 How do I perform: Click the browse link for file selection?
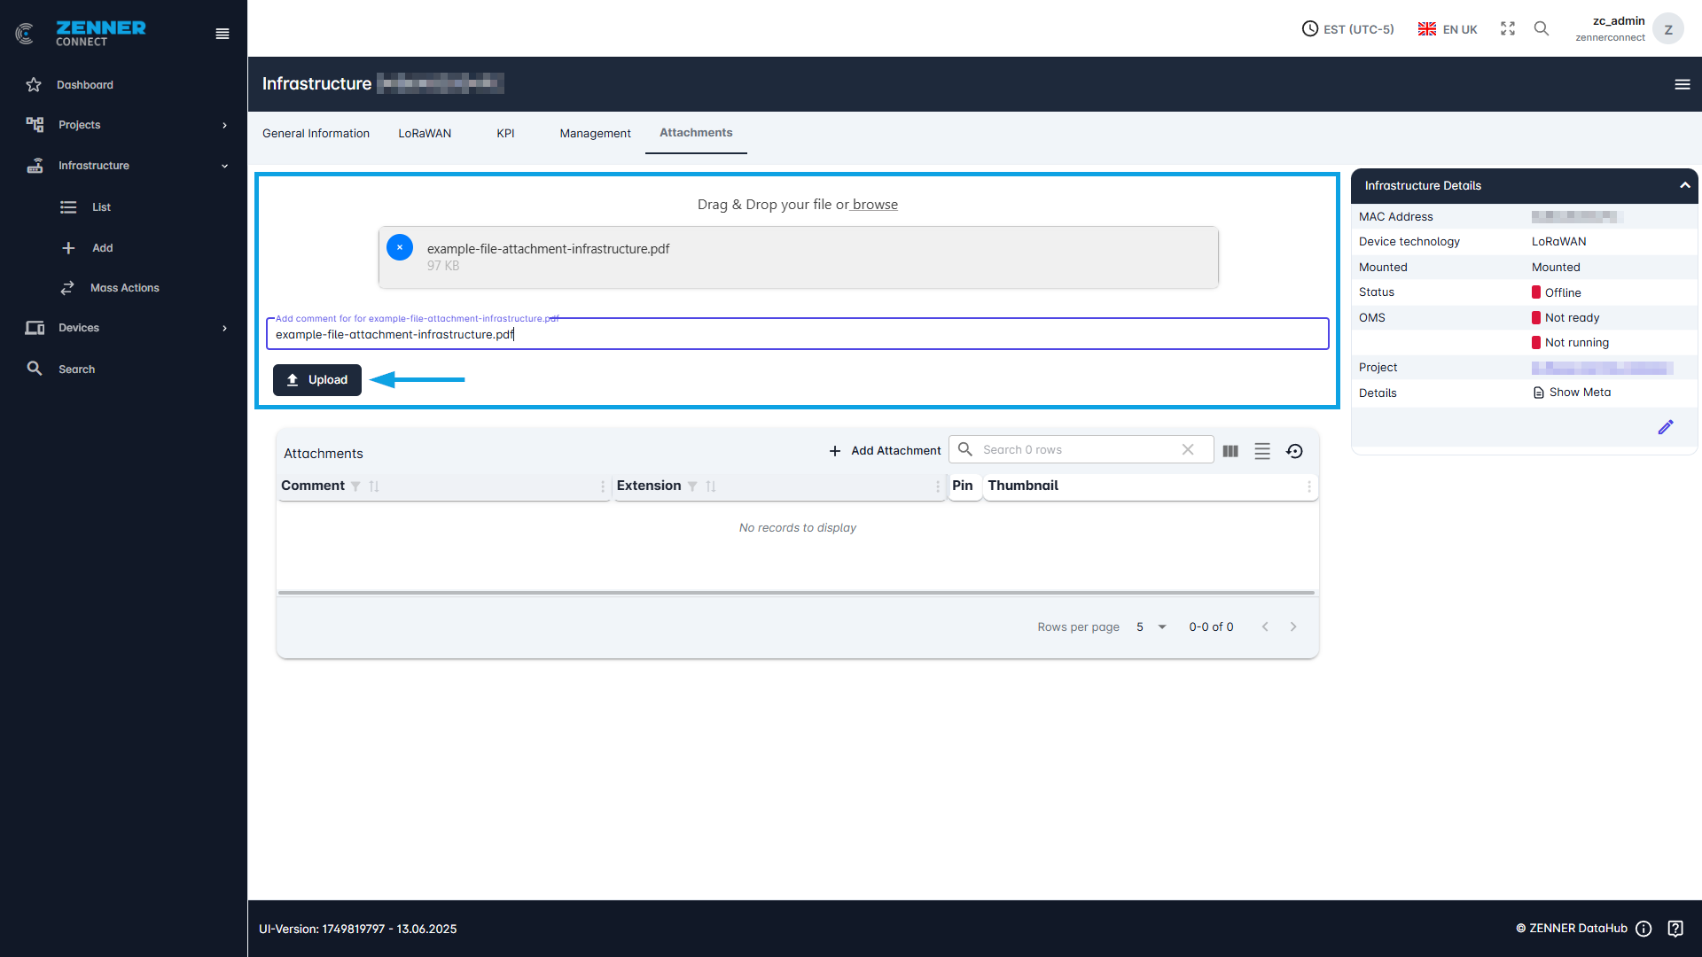[x=875, y=205]
